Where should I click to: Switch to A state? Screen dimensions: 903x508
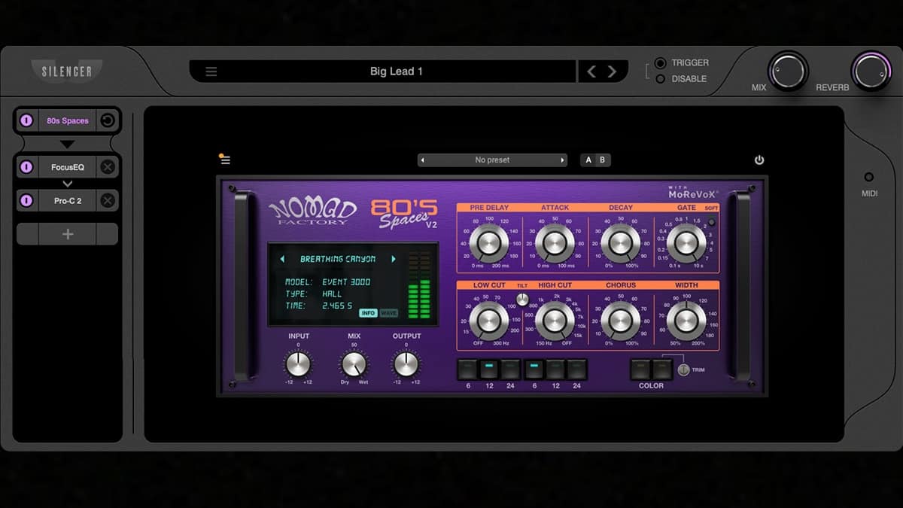588,160
